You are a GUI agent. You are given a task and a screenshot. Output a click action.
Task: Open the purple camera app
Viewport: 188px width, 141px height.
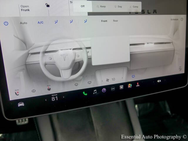tap(104, 90)
